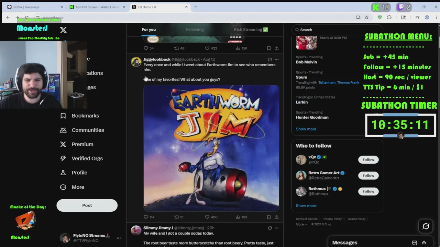Bookmark the Earthworm Jim tweet

pos(269,217)
